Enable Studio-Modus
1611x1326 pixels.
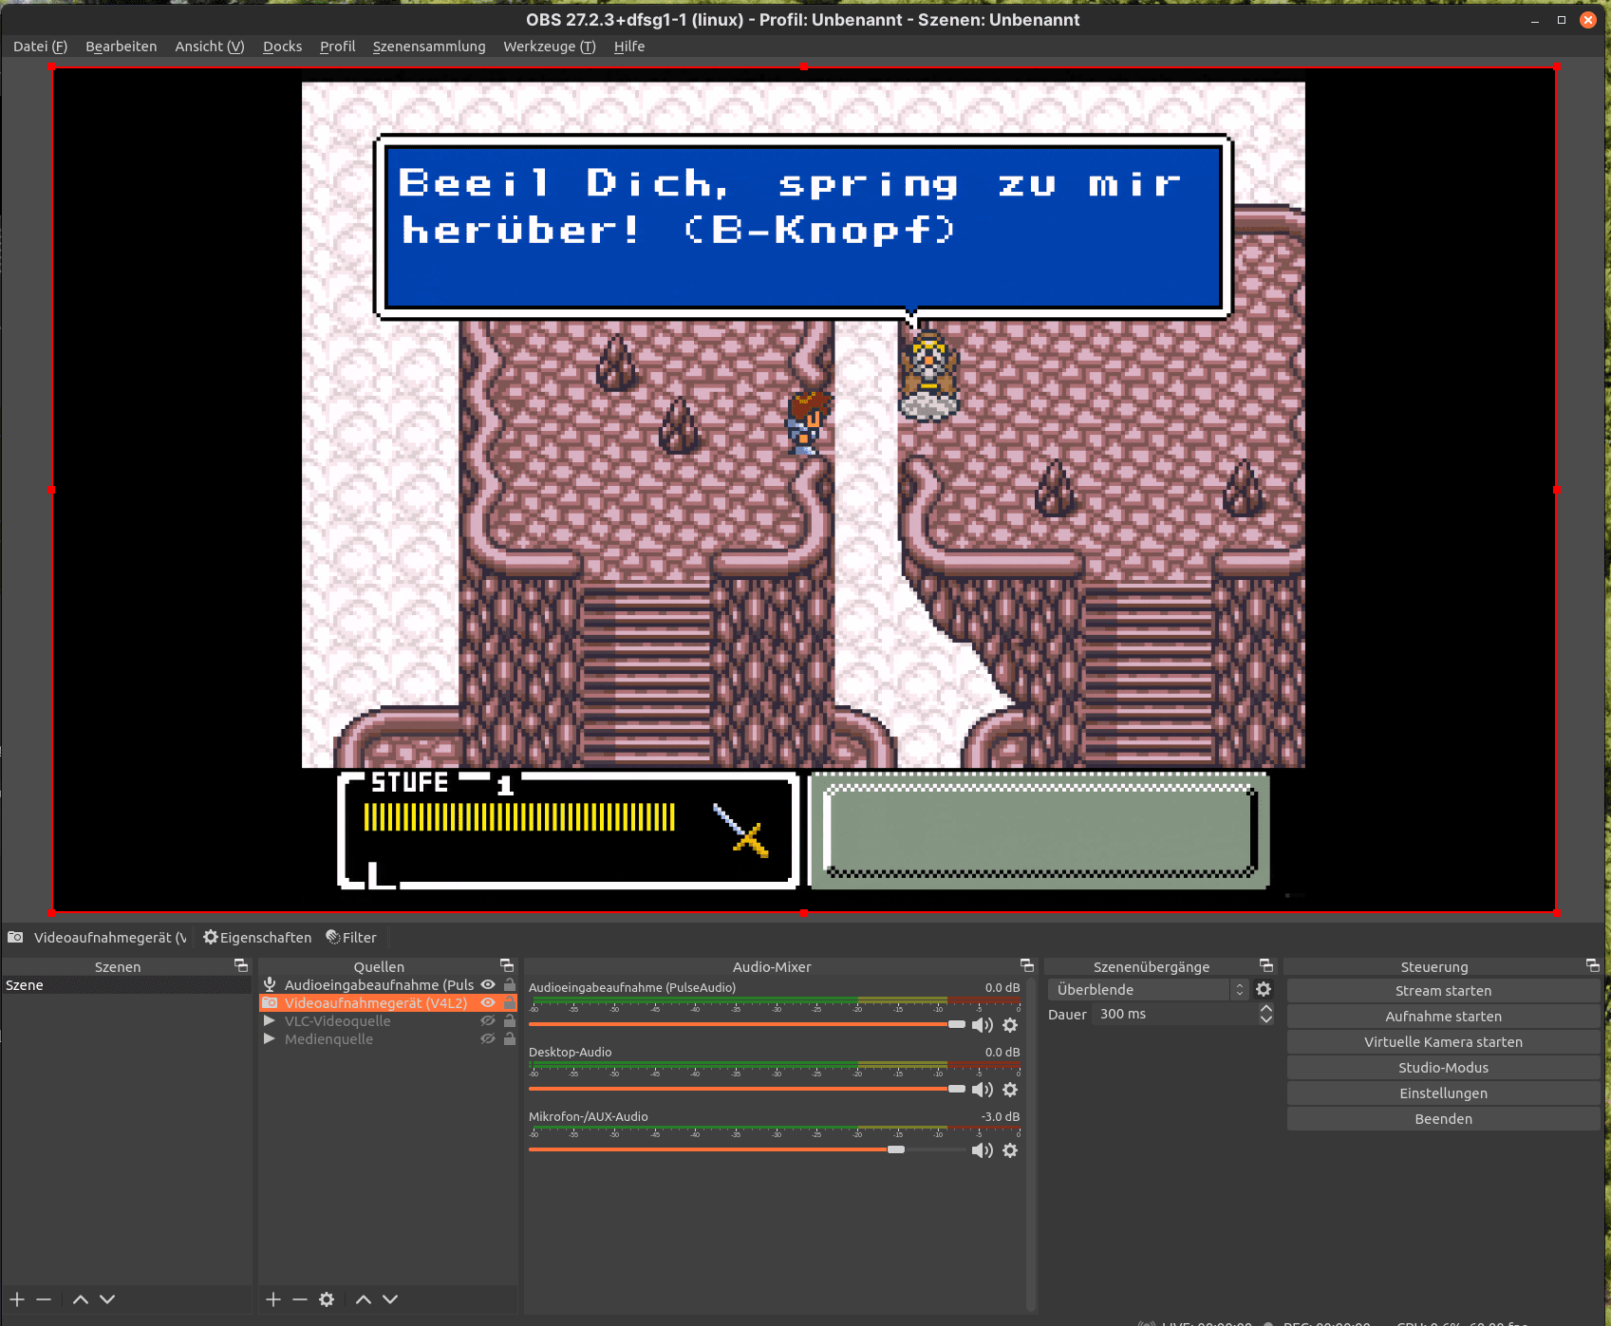point(1443,1068)
